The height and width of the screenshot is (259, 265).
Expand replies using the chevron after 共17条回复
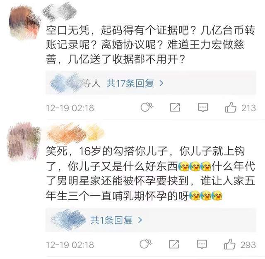coord(161,83)
